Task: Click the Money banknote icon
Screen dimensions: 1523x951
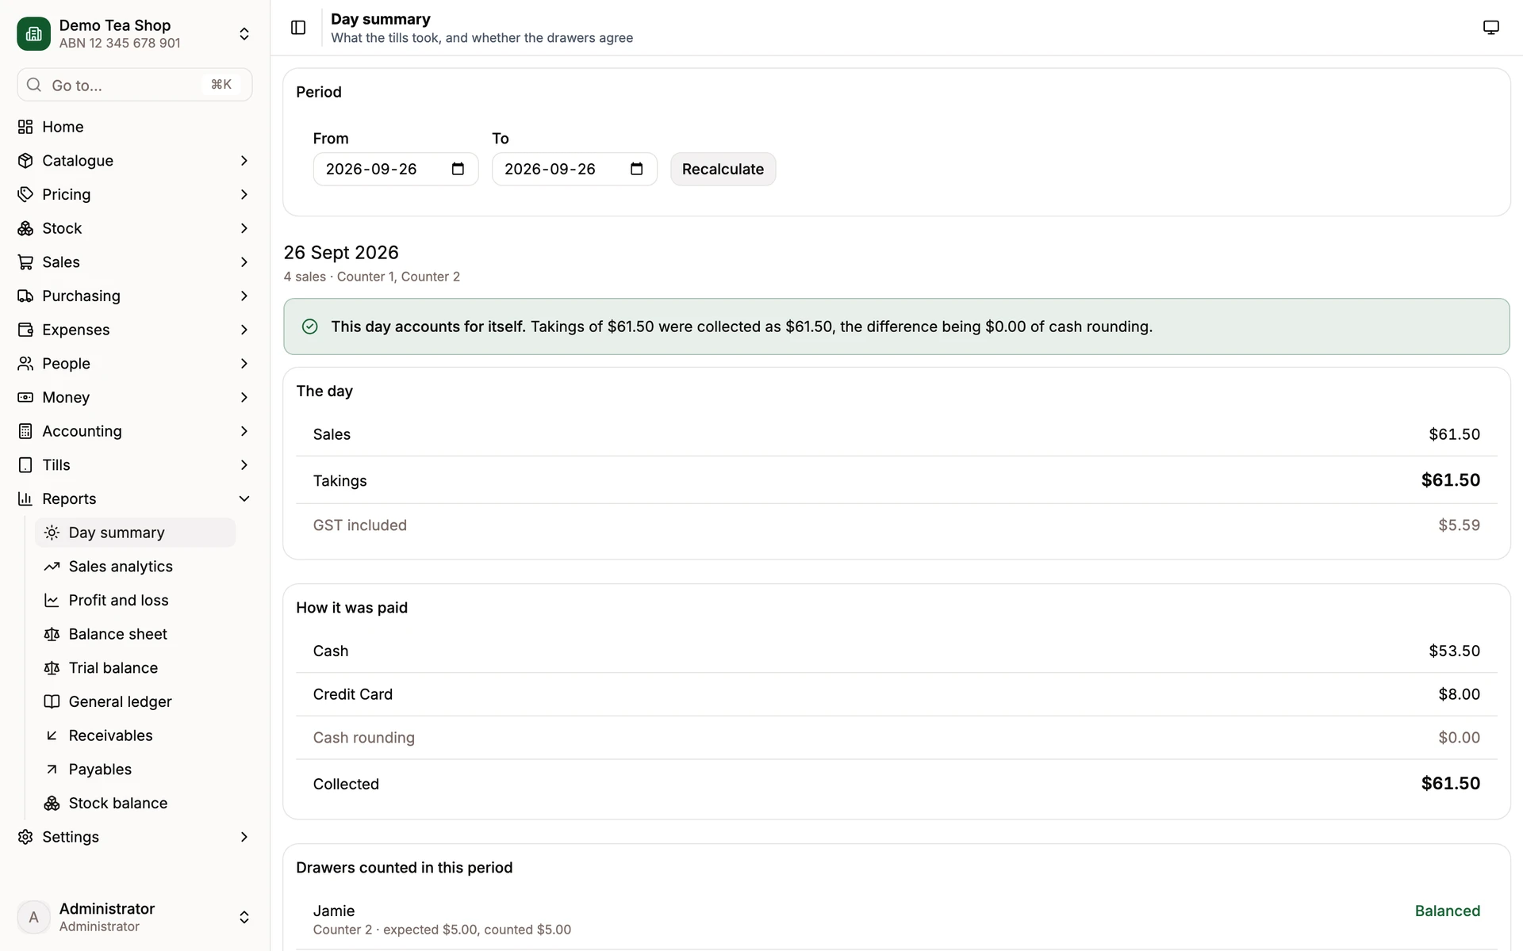Action: pyautogui.click(x=25, y=397)
